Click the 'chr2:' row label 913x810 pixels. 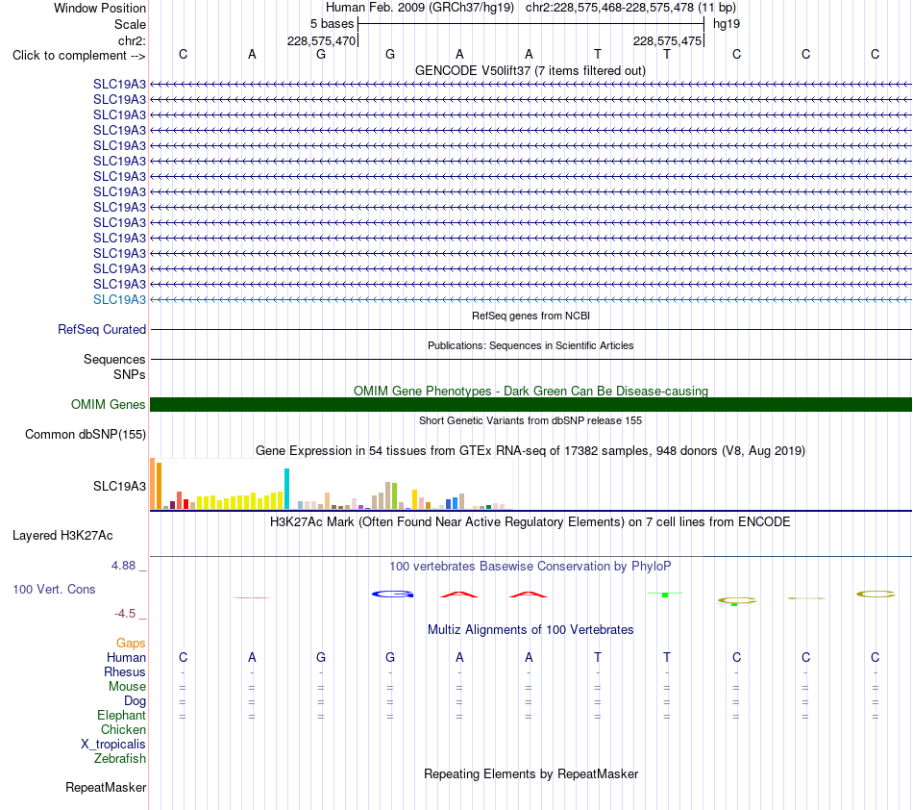(x=132, y=40)
